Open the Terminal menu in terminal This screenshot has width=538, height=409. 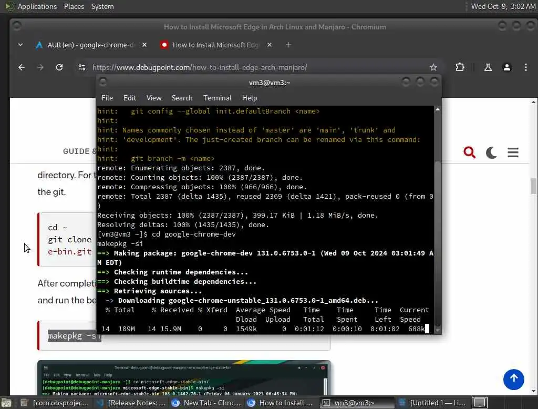pos(217,98)
